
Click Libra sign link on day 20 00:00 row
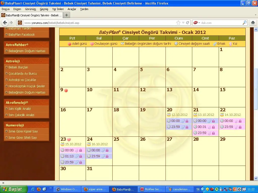187,121
